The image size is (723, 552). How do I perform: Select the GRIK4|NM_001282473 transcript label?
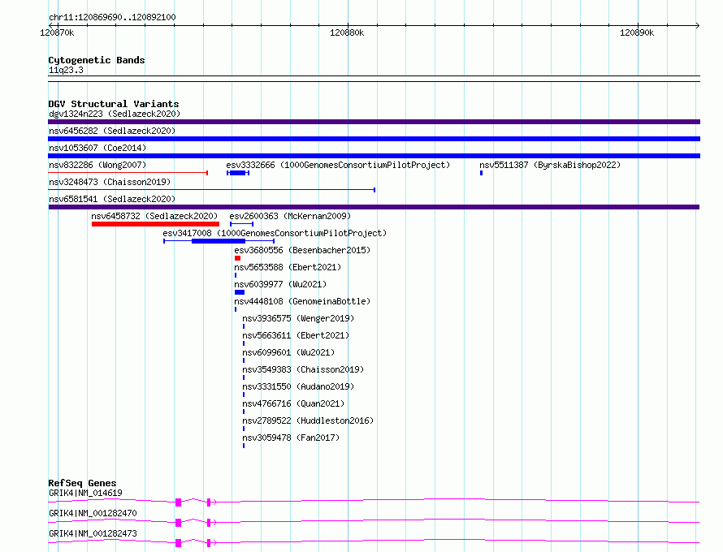click(93, 533)
